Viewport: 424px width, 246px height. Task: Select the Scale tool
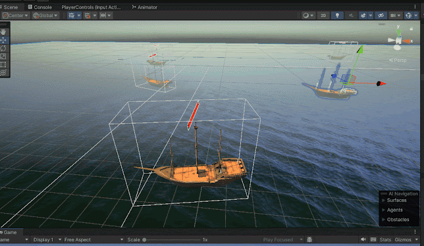(3, 57)
